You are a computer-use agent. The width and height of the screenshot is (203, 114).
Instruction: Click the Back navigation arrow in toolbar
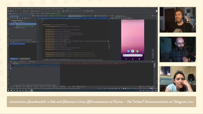[x=16, y=11]
